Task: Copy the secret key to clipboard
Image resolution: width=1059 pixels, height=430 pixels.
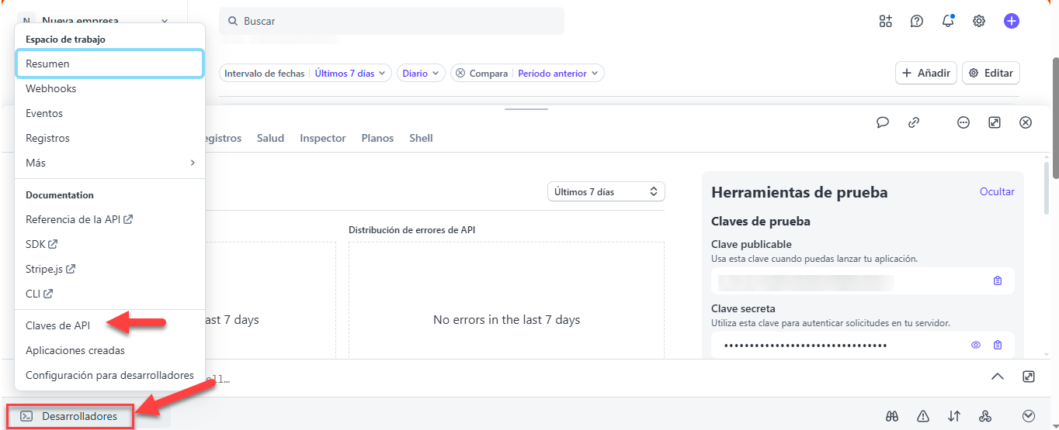Action: [998, 345]
